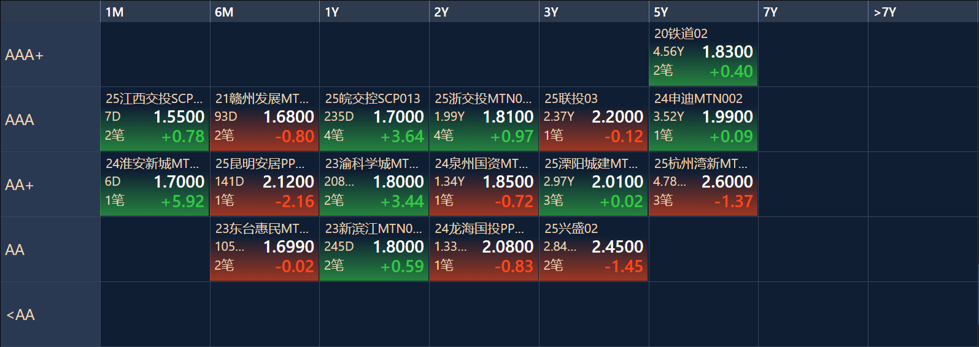Click the 24申迪MTN002 bond tile
Screen dimensions: 979x347
click(x=703, y=120)
